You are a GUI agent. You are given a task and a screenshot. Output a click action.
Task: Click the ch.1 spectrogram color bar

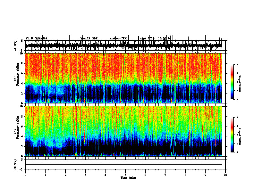(232, 82)
